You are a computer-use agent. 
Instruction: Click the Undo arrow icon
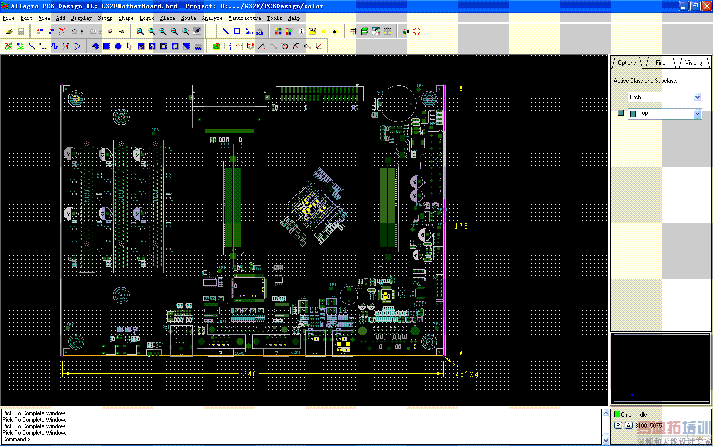coord(75,31)
